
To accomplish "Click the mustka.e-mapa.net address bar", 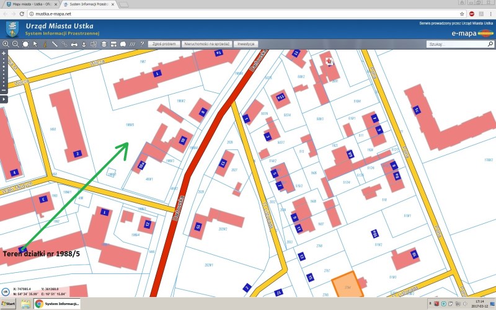I will [x=247, y=14].
